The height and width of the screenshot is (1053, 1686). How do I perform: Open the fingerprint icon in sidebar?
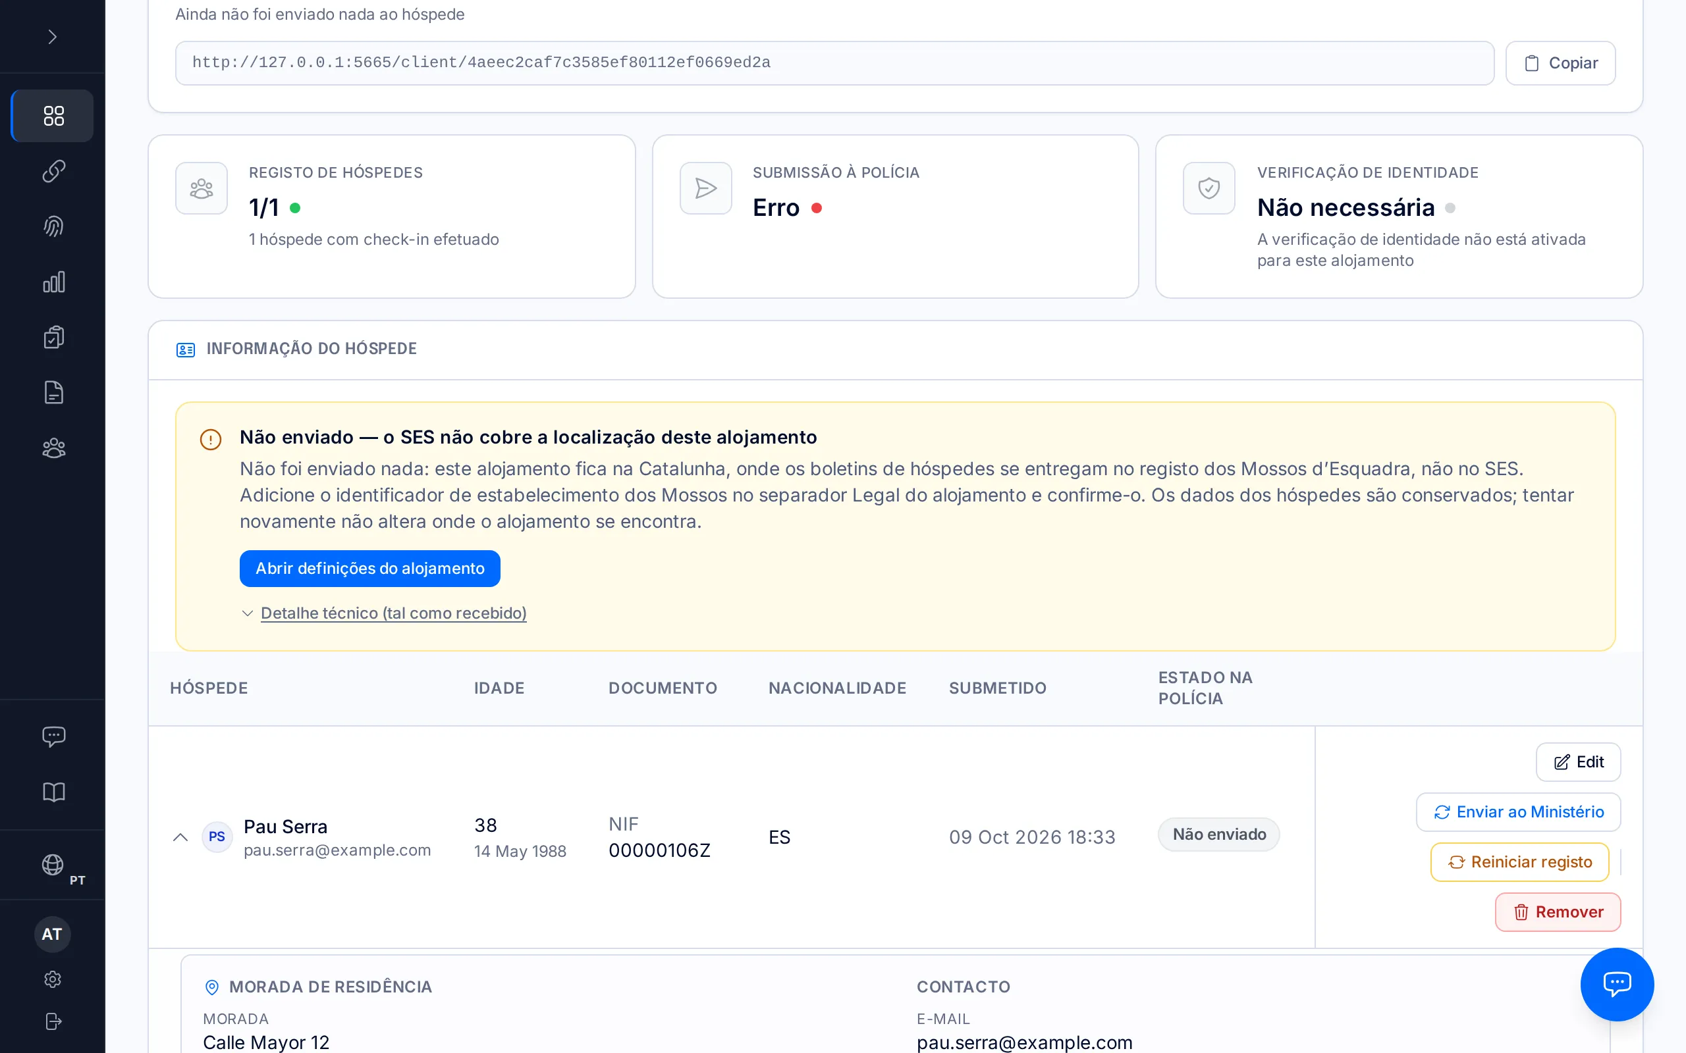53,226
